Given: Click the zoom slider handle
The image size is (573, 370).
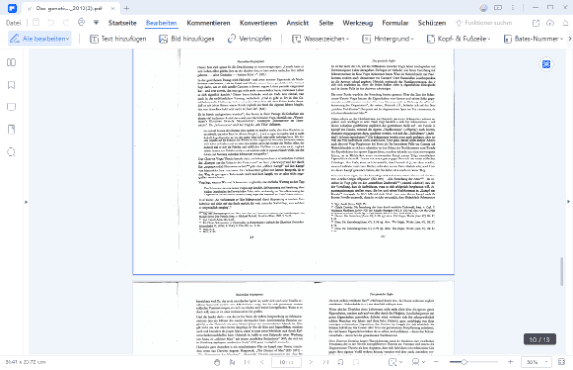Looking at the screenshot, I should 464,362.
